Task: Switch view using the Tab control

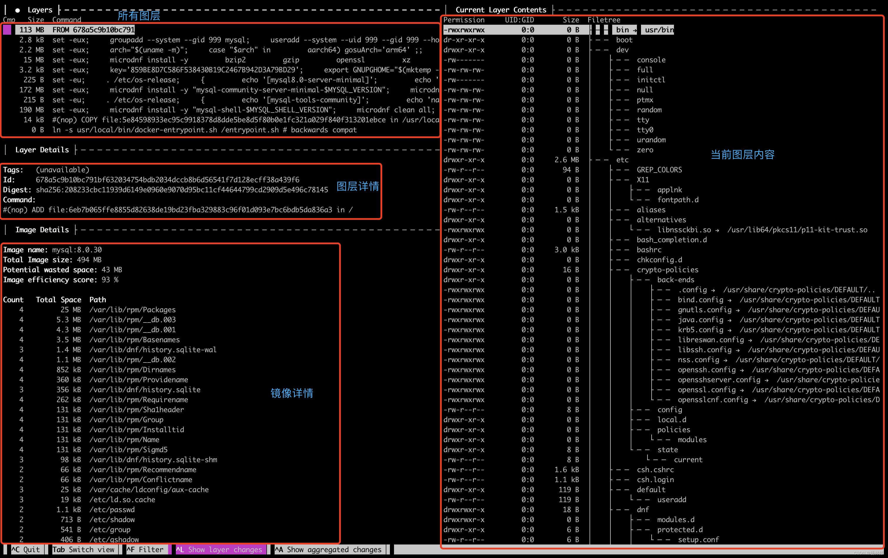Action: pyautogui.click(x=84, y=549)
